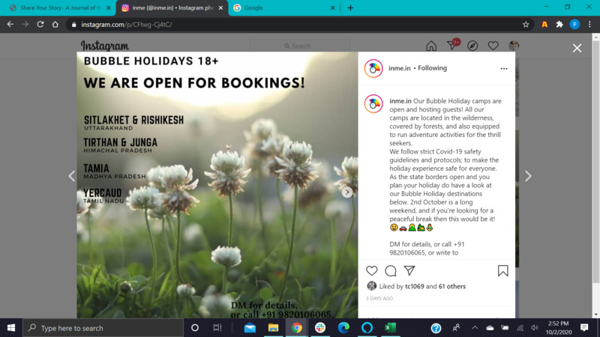Bookmark page with the star icon
Viewport: 600px width, 337px height.
526,24
